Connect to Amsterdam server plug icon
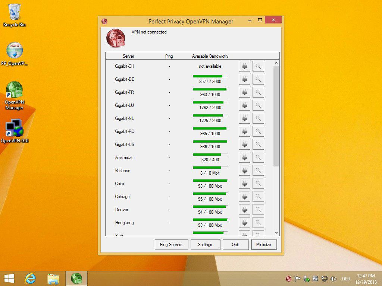The image size is (382, 286). pos(244,158)
